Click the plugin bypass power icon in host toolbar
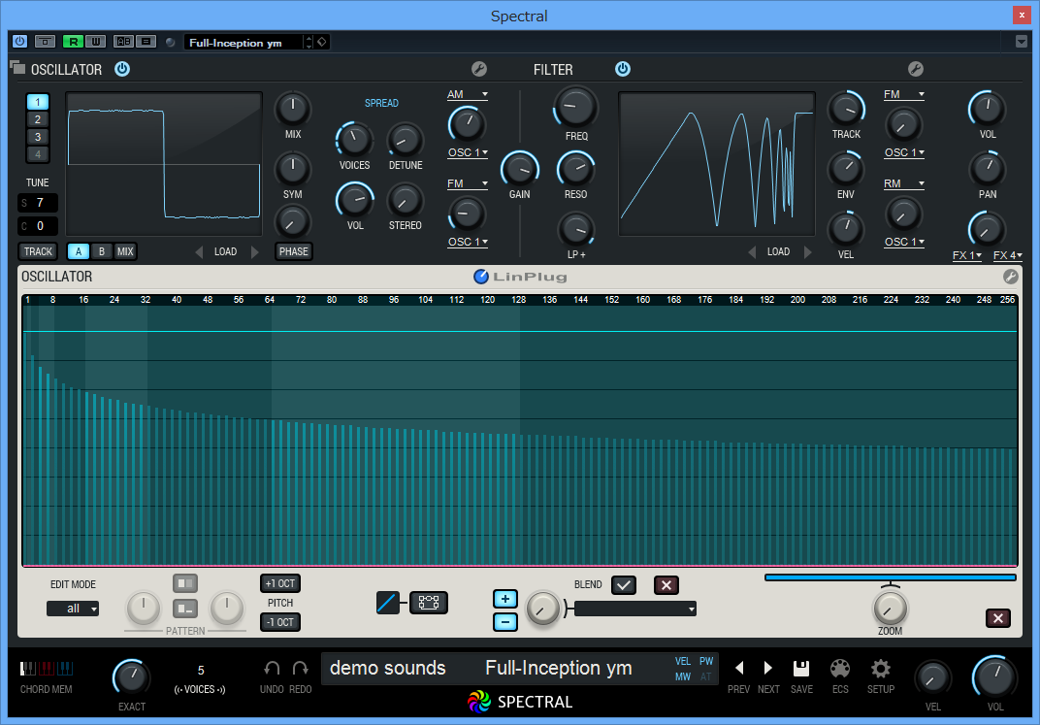Image resolution: width=1040 pixels, height=725 pixels. (20, 42)
